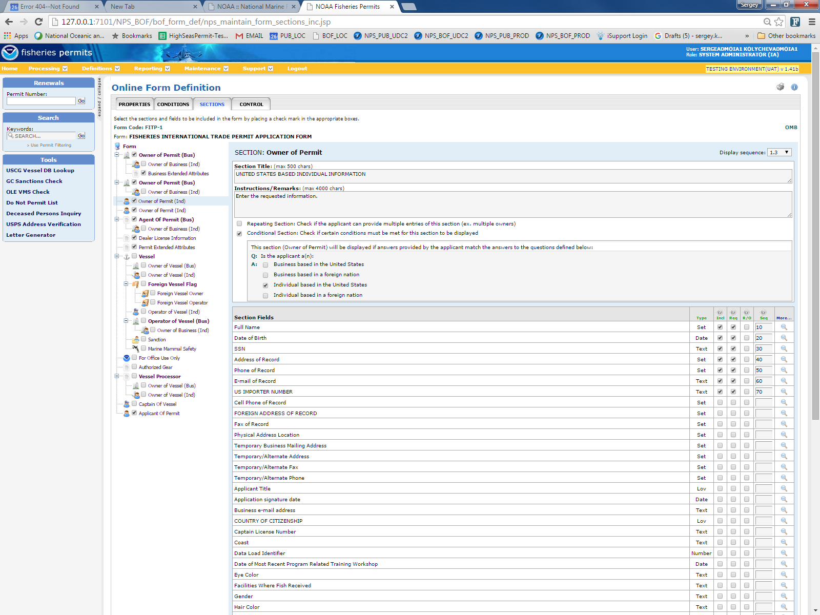Click the NOAA logo in the header
Viewport: 820px width, 615px height.
coord(10,53)
